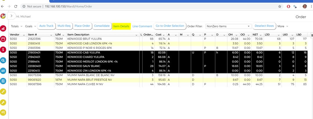
Task: Reload the page with refresh icon
Action: coord(16,6)
